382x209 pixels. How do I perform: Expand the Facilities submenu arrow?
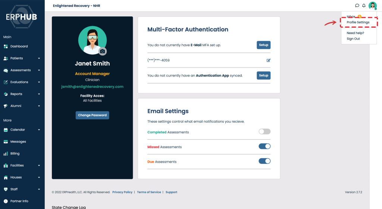pos(39,166)
